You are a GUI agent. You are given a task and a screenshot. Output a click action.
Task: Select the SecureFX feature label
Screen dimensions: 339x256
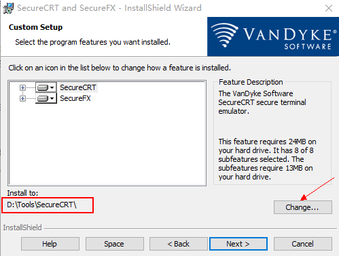click(x=75, y=98)
